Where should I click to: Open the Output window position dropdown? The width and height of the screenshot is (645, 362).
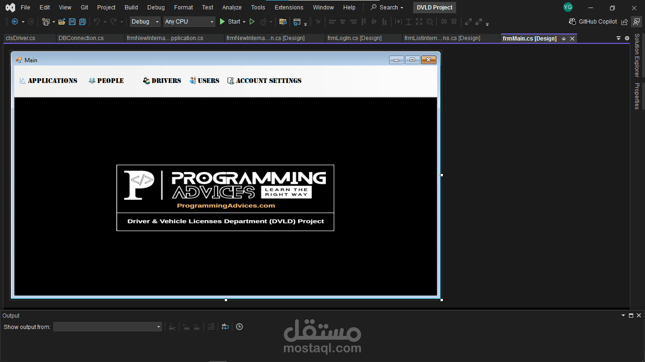coord(623,315)
